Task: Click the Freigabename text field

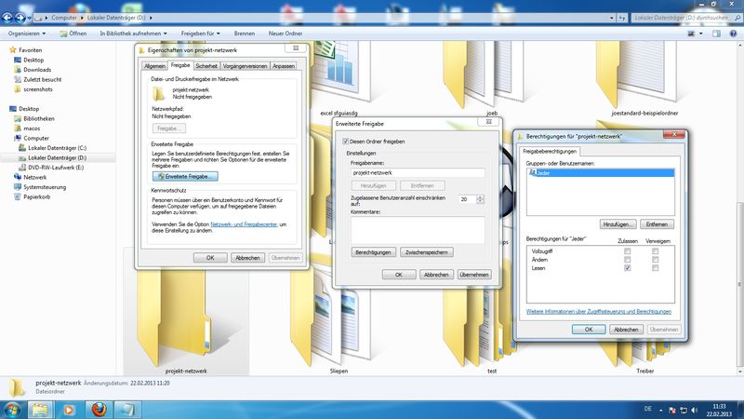Action: pyautogui.click(x=417, y=172)
